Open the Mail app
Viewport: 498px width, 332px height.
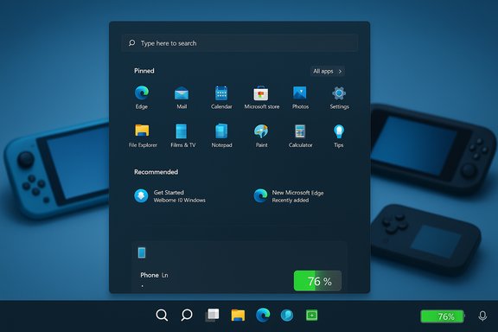pos(182,97)
